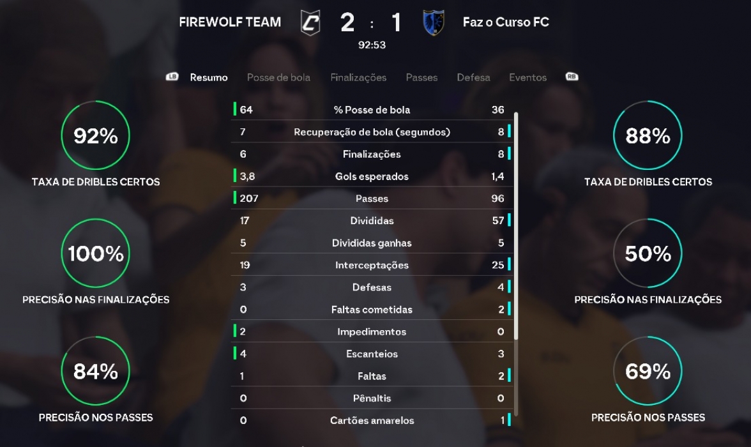
Task: Open the Finalizações tab
Action: 358,77
